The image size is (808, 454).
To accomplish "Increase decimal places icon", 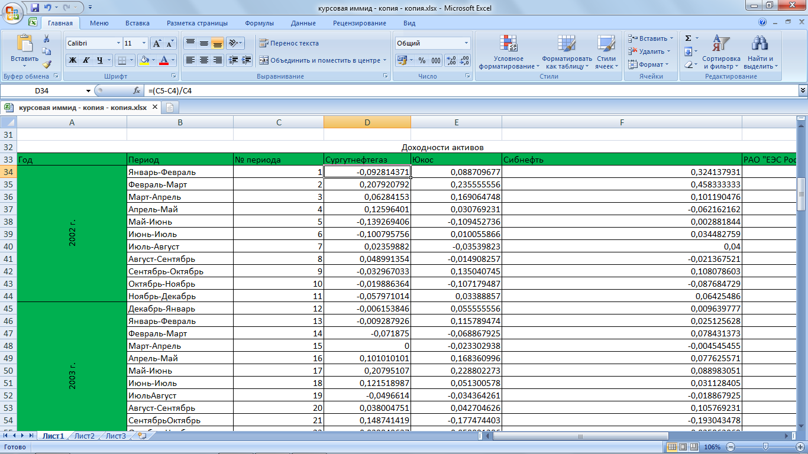I will [451, 60].
